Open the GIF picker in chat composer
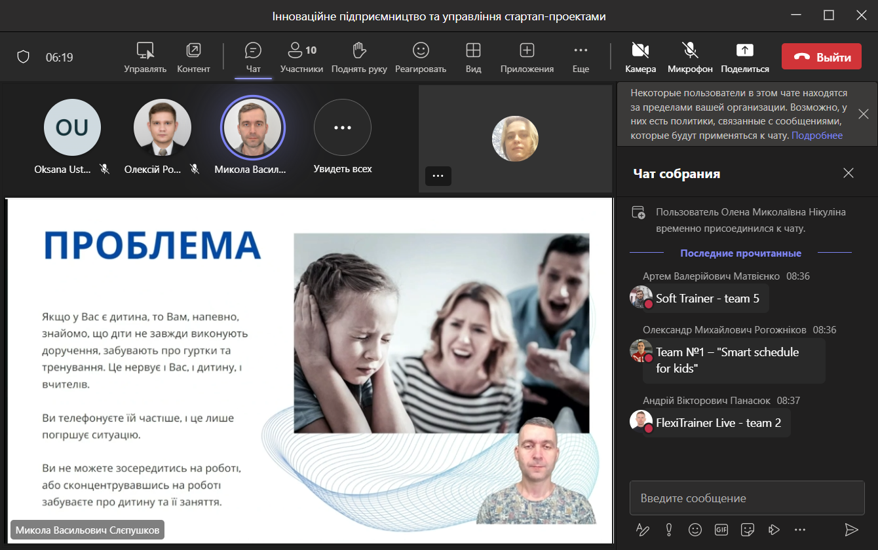The height and width of the screenshot is (550, 878). click(721, 529)
